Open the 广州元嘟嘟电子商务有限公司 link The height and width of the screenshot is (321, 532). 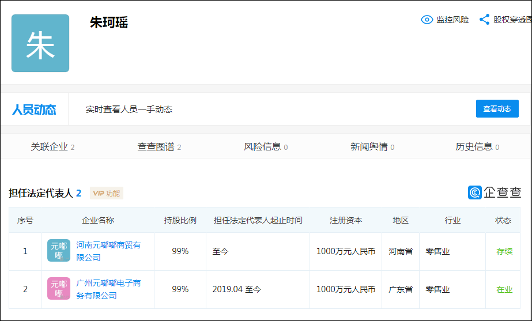[x=108, y=289]
